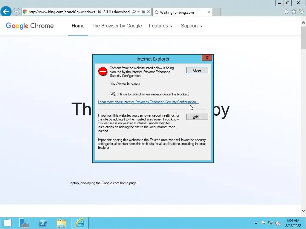Click 'Laptop, displaying the Google.com home page' text
Image resolution: width=306 pixels, height=229 pixels.
tap(103, 183)
